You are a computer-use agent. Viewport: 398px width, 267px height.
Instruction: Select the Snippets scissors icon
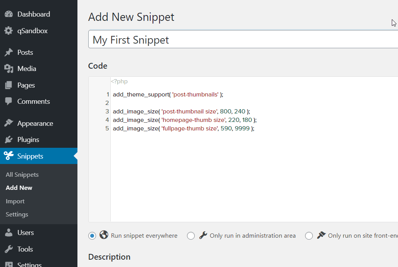pos(9,156)
